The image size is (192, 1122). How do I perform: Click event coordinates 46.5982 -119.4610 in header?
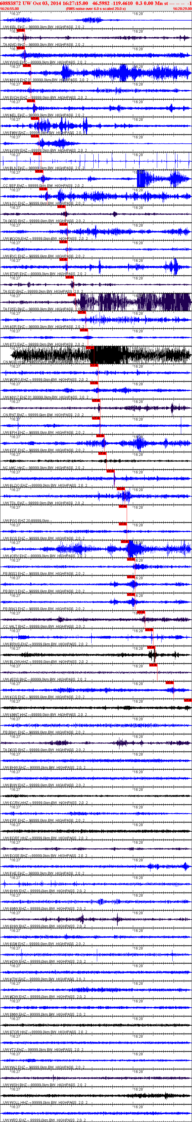pyautogui.click(x=112, y=3)
